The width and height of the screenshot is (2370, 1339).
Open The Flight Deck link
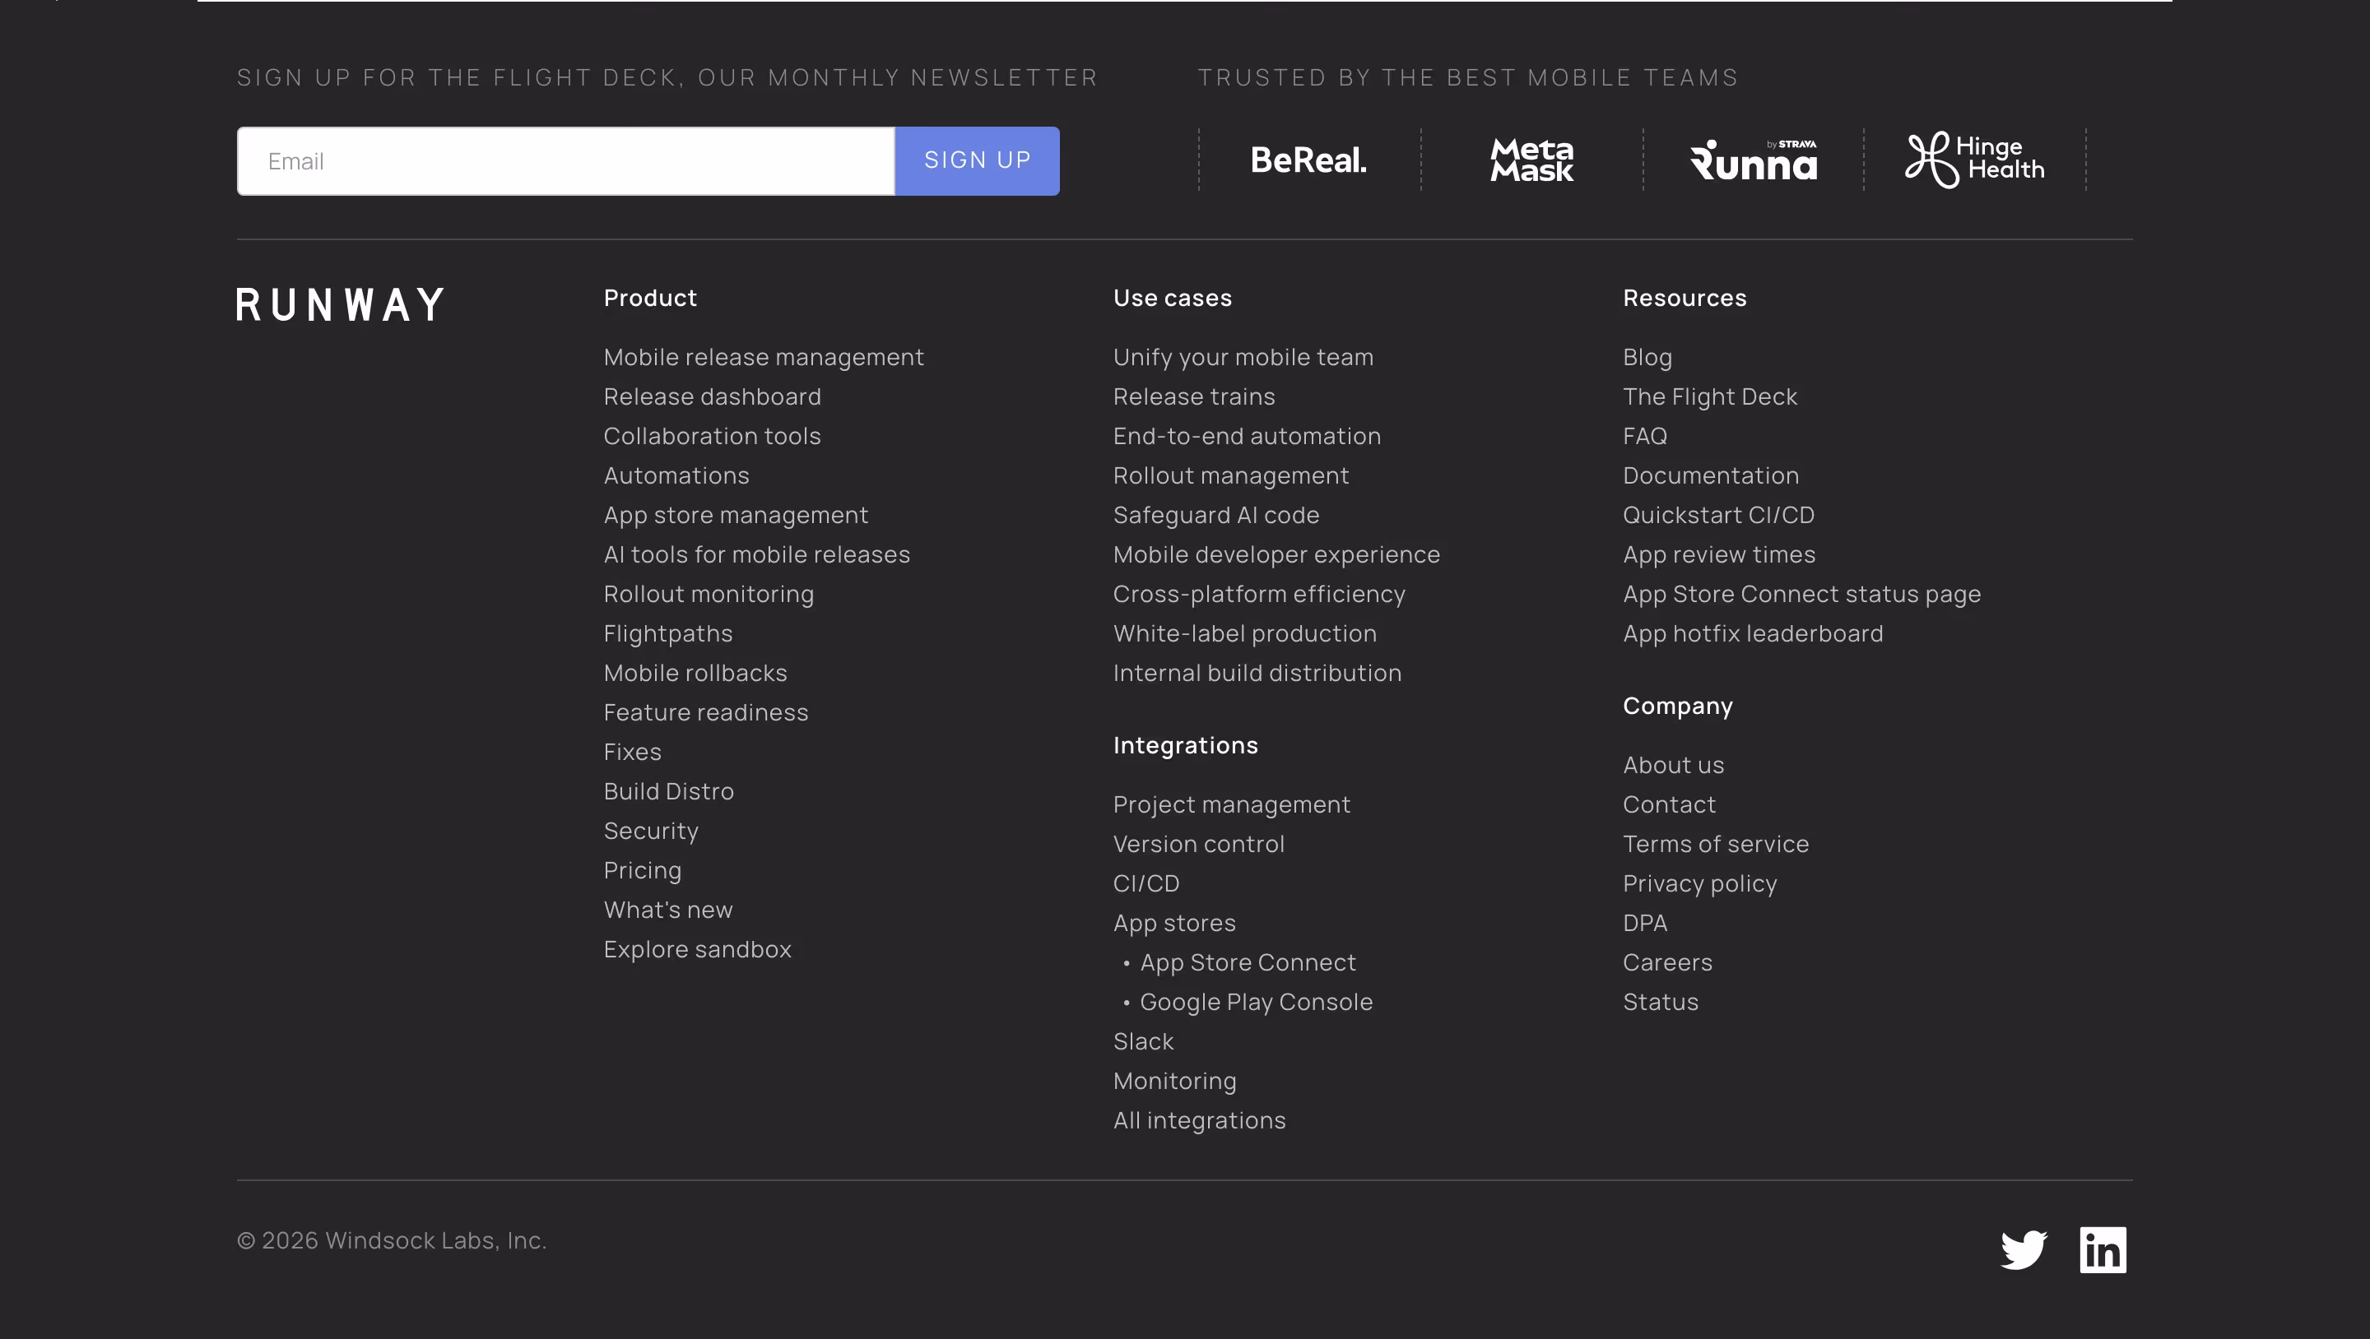click(1709, 396)
